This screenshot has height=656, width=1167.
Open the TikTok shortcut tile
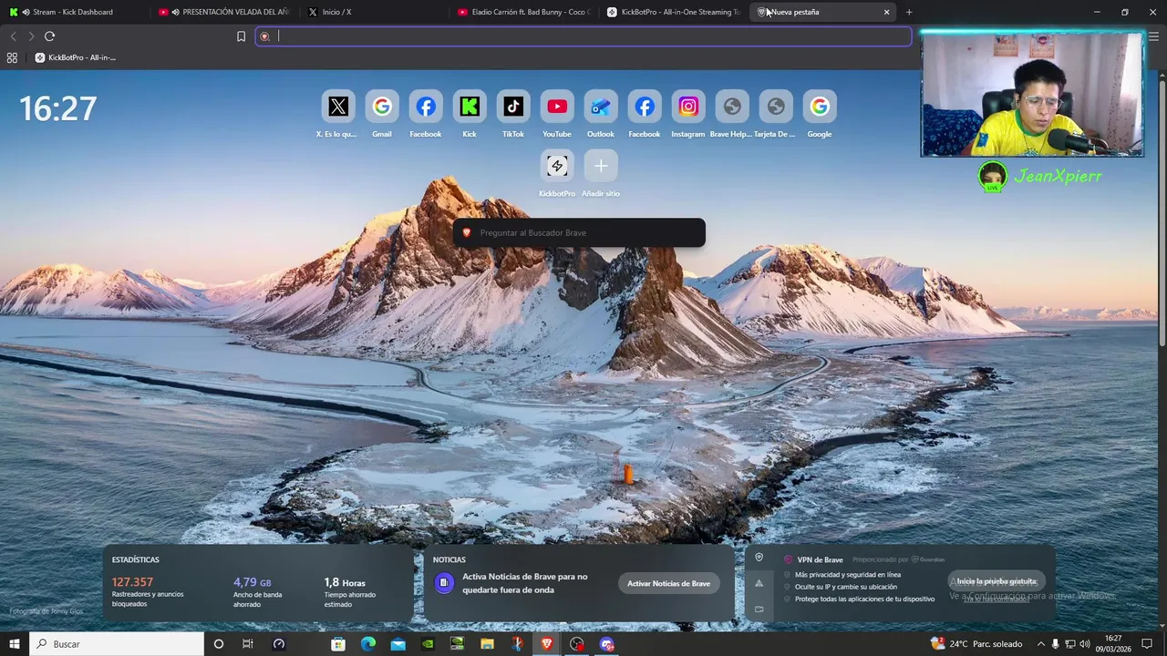coord(513,107)
